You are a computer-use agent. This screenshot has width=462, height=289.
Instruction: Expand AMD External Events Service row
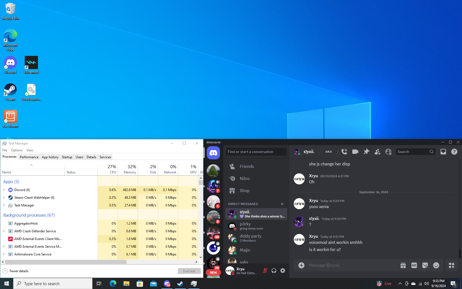(x=4, y=247)
